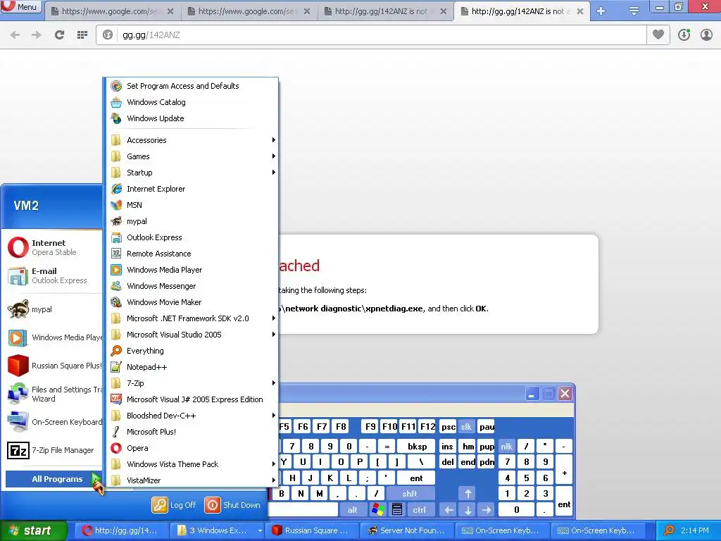
Task: Bookmark page with heart icon
Action: [658, 35]
